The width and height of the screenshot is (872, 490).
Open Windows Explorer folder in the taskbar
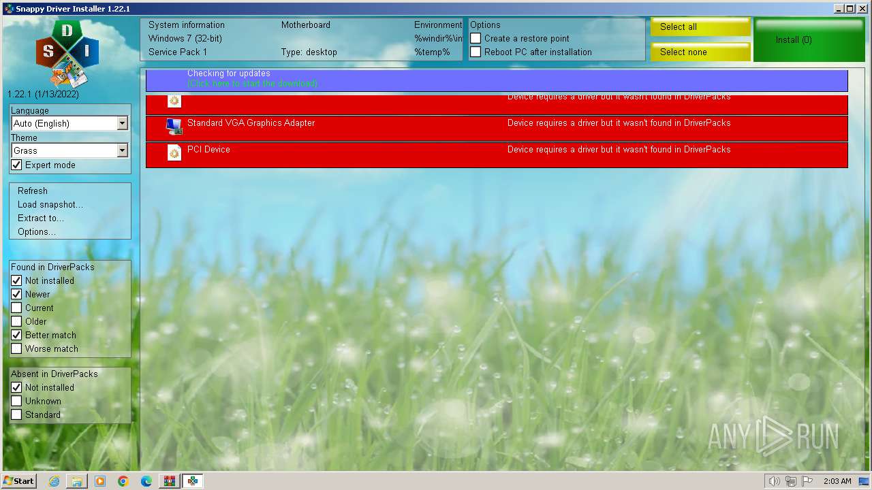[77, 481]
